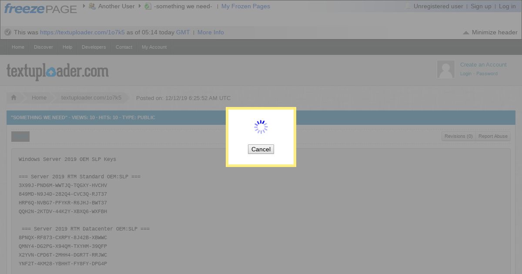Click the freezePAGE logo
Image resolution: width=522 pixels, height=274 pixels.
(x=40, y=8)
